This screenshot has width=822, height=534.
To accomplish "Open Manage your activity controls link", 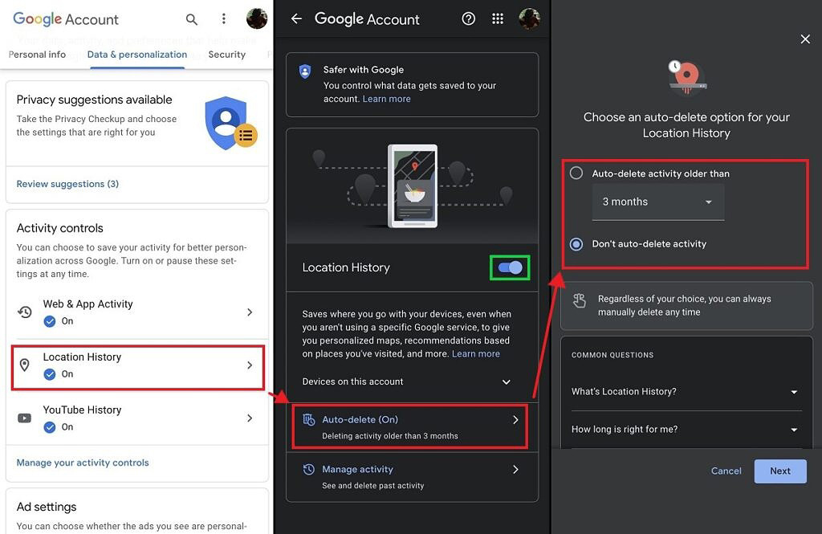I will (83, 463).
